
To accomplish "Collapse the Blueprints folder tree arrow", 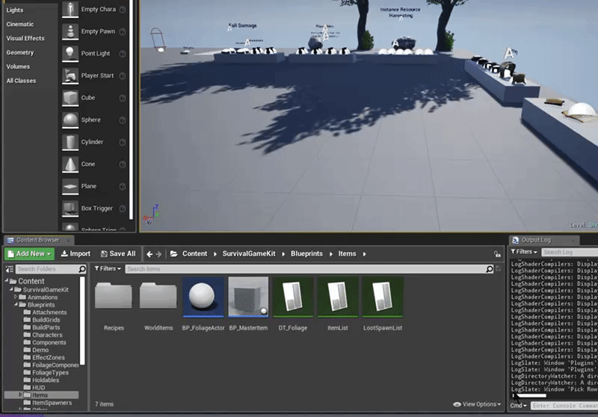I will (16, 305).
